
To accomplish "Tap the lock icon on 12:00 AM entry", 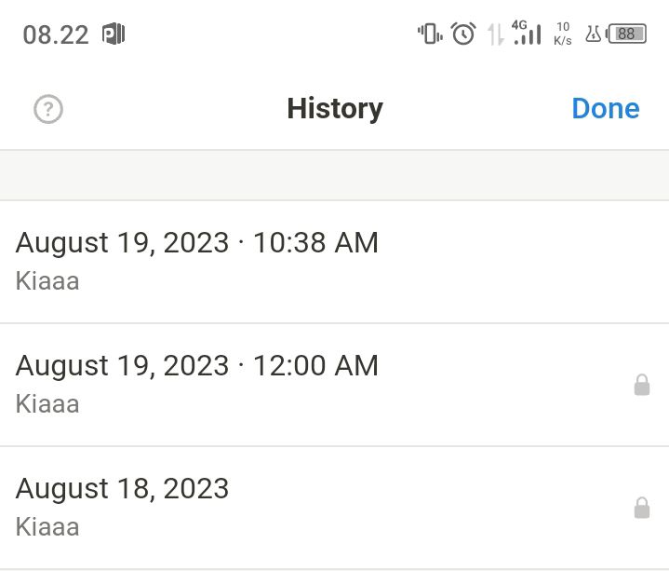I will (642, 385).
